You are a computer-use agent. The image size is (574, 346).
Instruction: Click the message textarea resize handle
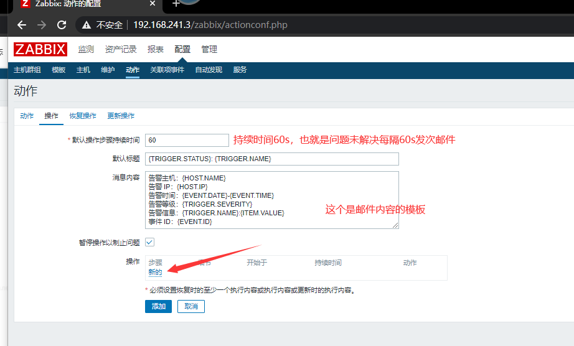click(395, 225)
